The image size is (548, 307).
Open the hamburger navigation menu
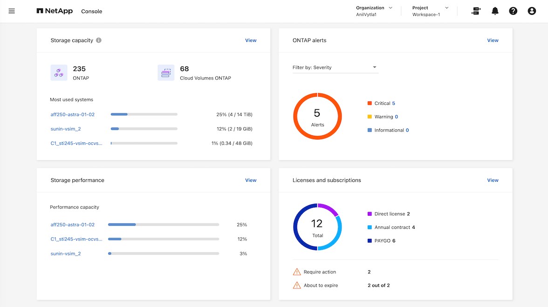pyautogui.click(x=12, y=11)
